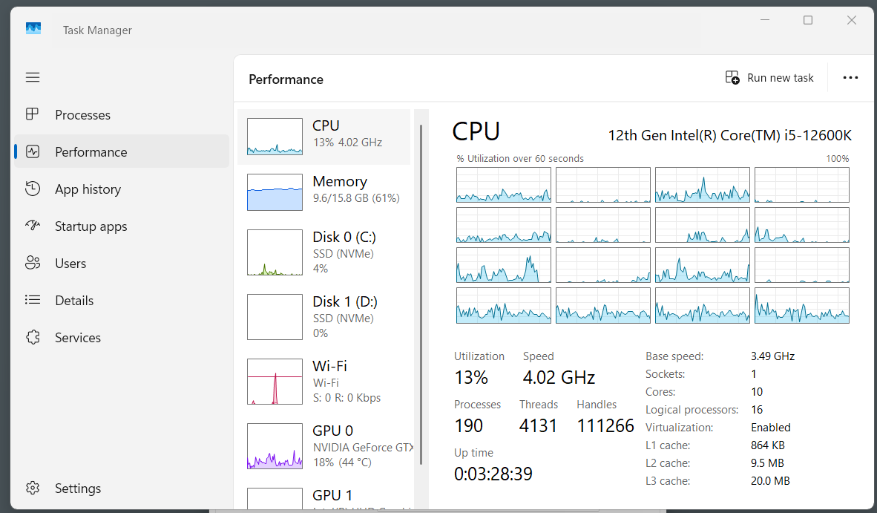Image resolution: width=877 pixels, height=513 pixels.
Task: Open the Settings label in sidebar
Action: (x=78, y=489)
